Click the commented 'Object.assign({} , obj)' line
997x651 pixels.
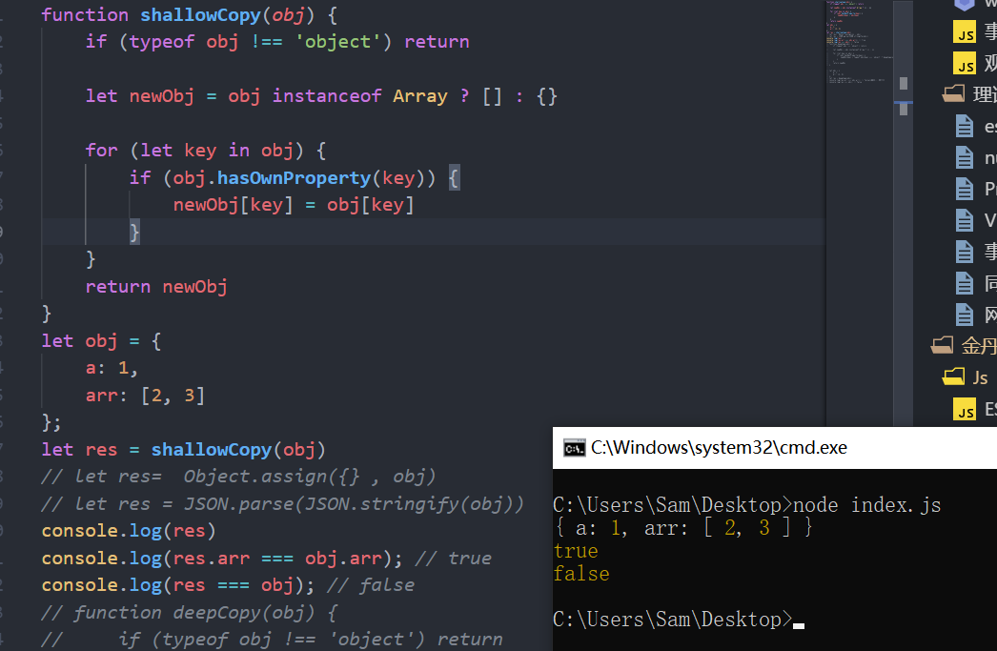point(238,477)
